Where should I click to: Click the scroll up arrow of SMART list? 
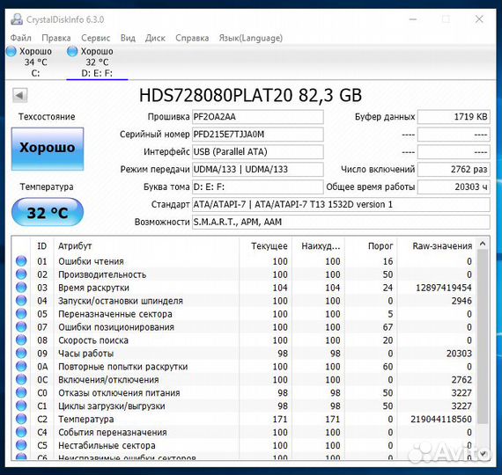483,244
